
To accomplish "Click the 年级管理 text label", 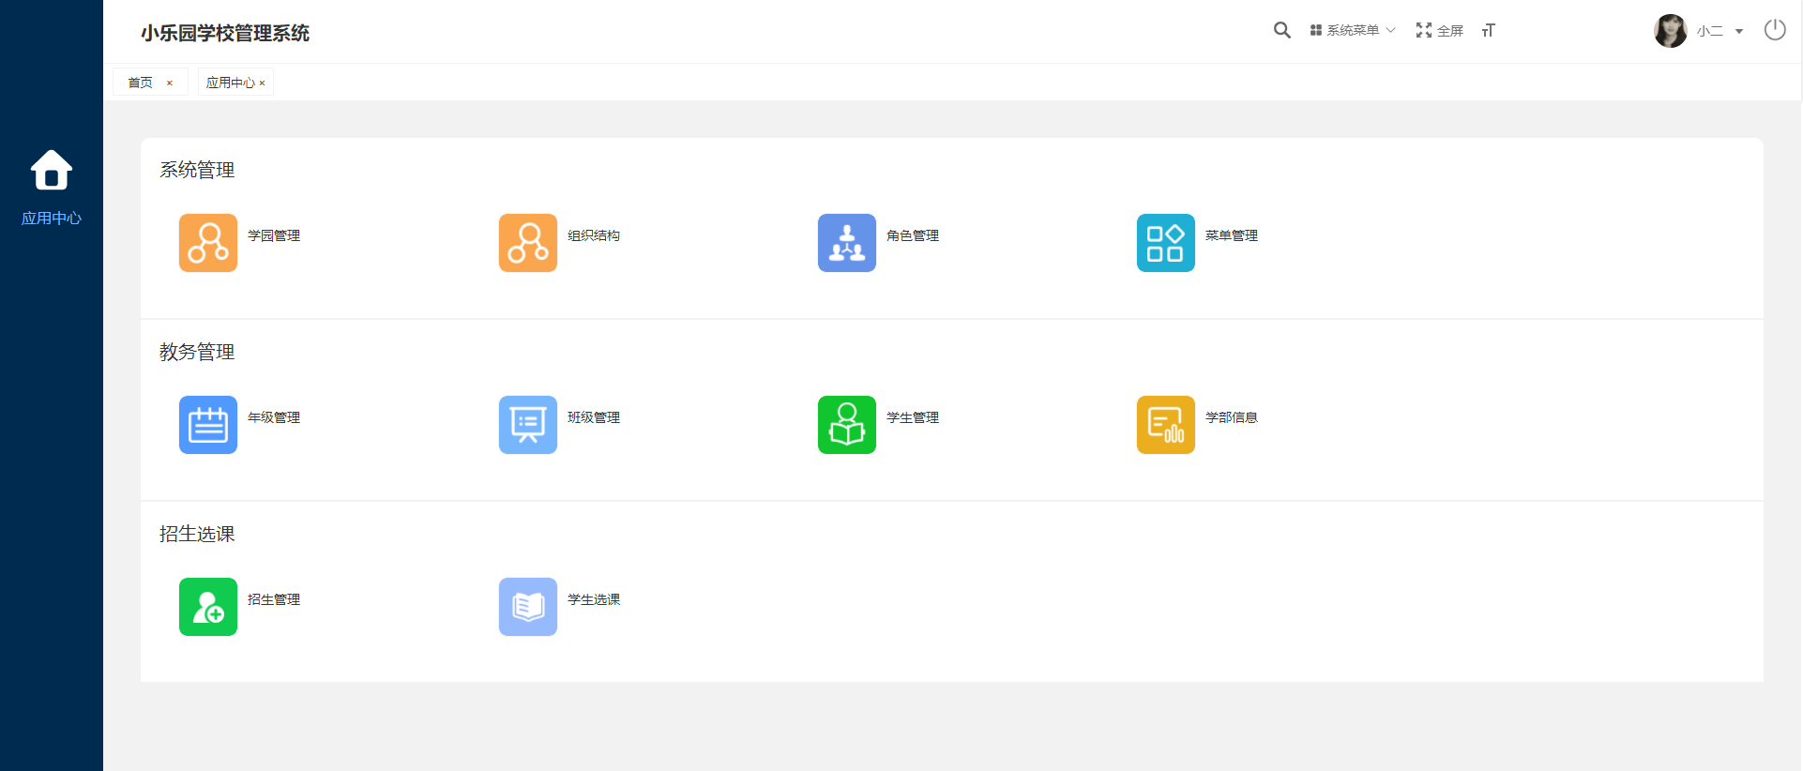I will click(274, 417).
